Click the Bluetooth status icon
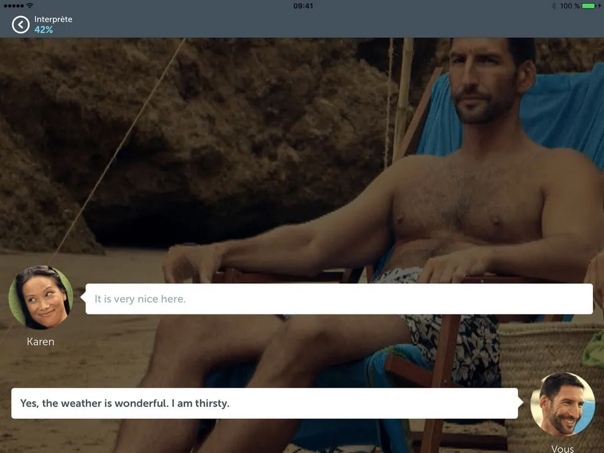The image size is (604, 453). (x=553, y=6)
